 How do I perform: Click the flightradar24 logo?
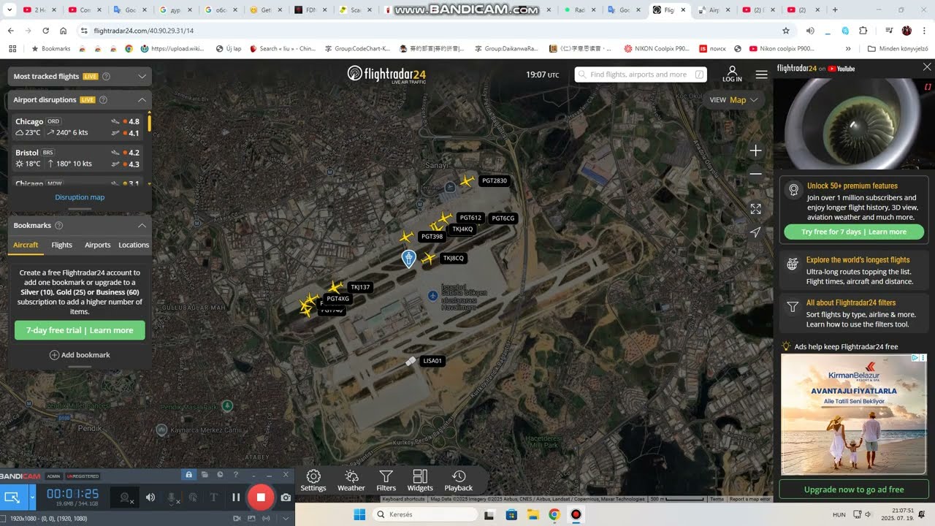coord(386,75)
